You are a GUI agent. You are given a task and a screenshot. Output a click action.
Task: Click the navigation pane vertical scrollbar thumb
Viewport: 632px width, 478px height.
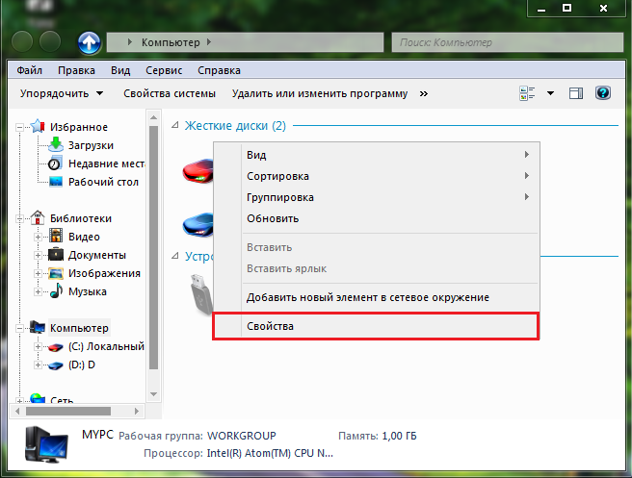point(153,247)
